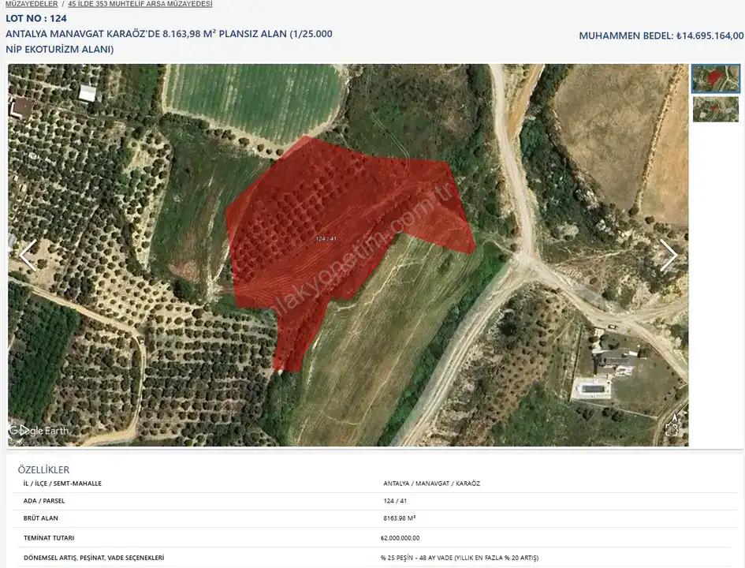The height and width of the screenshot is (568, 745).
Task: Click the MUHAMMEN BEDEL price text
Action: click(x=661, y=35)
